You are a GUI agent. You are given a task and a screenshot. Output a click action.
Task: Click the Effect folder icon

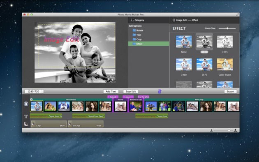pos(134,44)
